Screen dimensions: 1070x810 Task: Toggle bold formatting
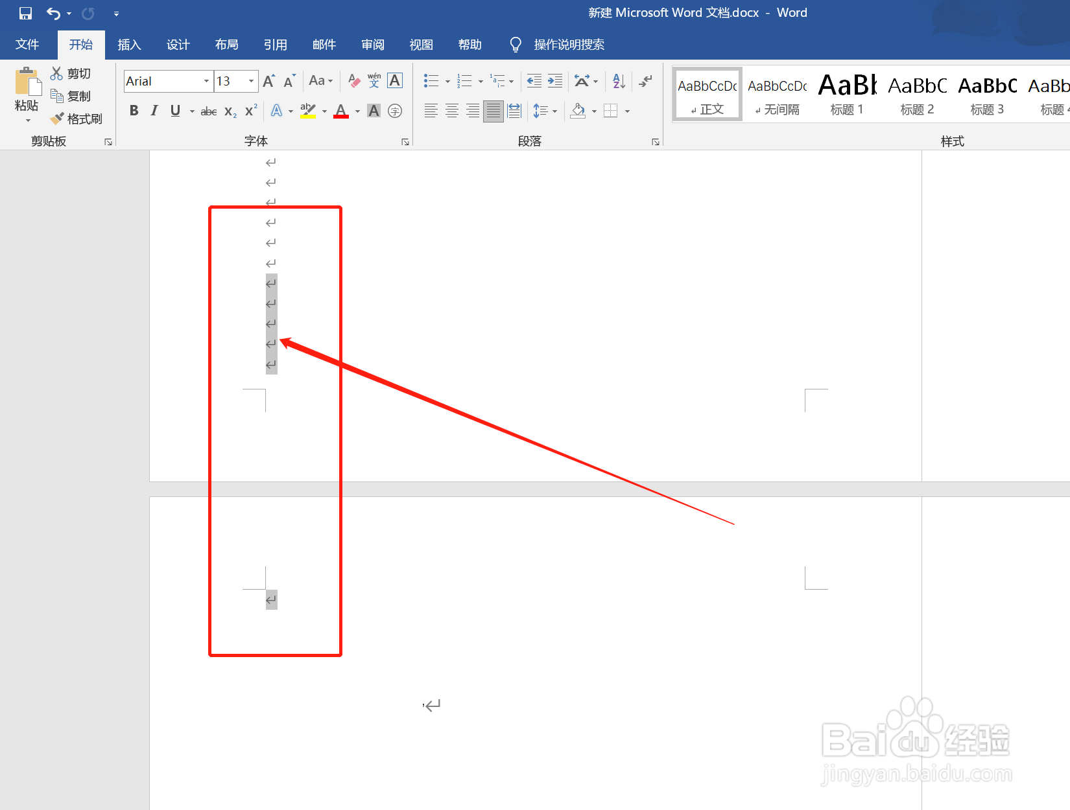(x=134, y=111)
